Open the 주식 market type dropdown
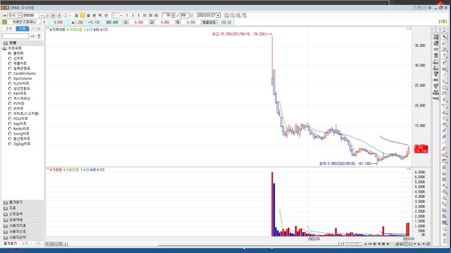The width and height of the screenshot is (451, 253). (20, 16)
